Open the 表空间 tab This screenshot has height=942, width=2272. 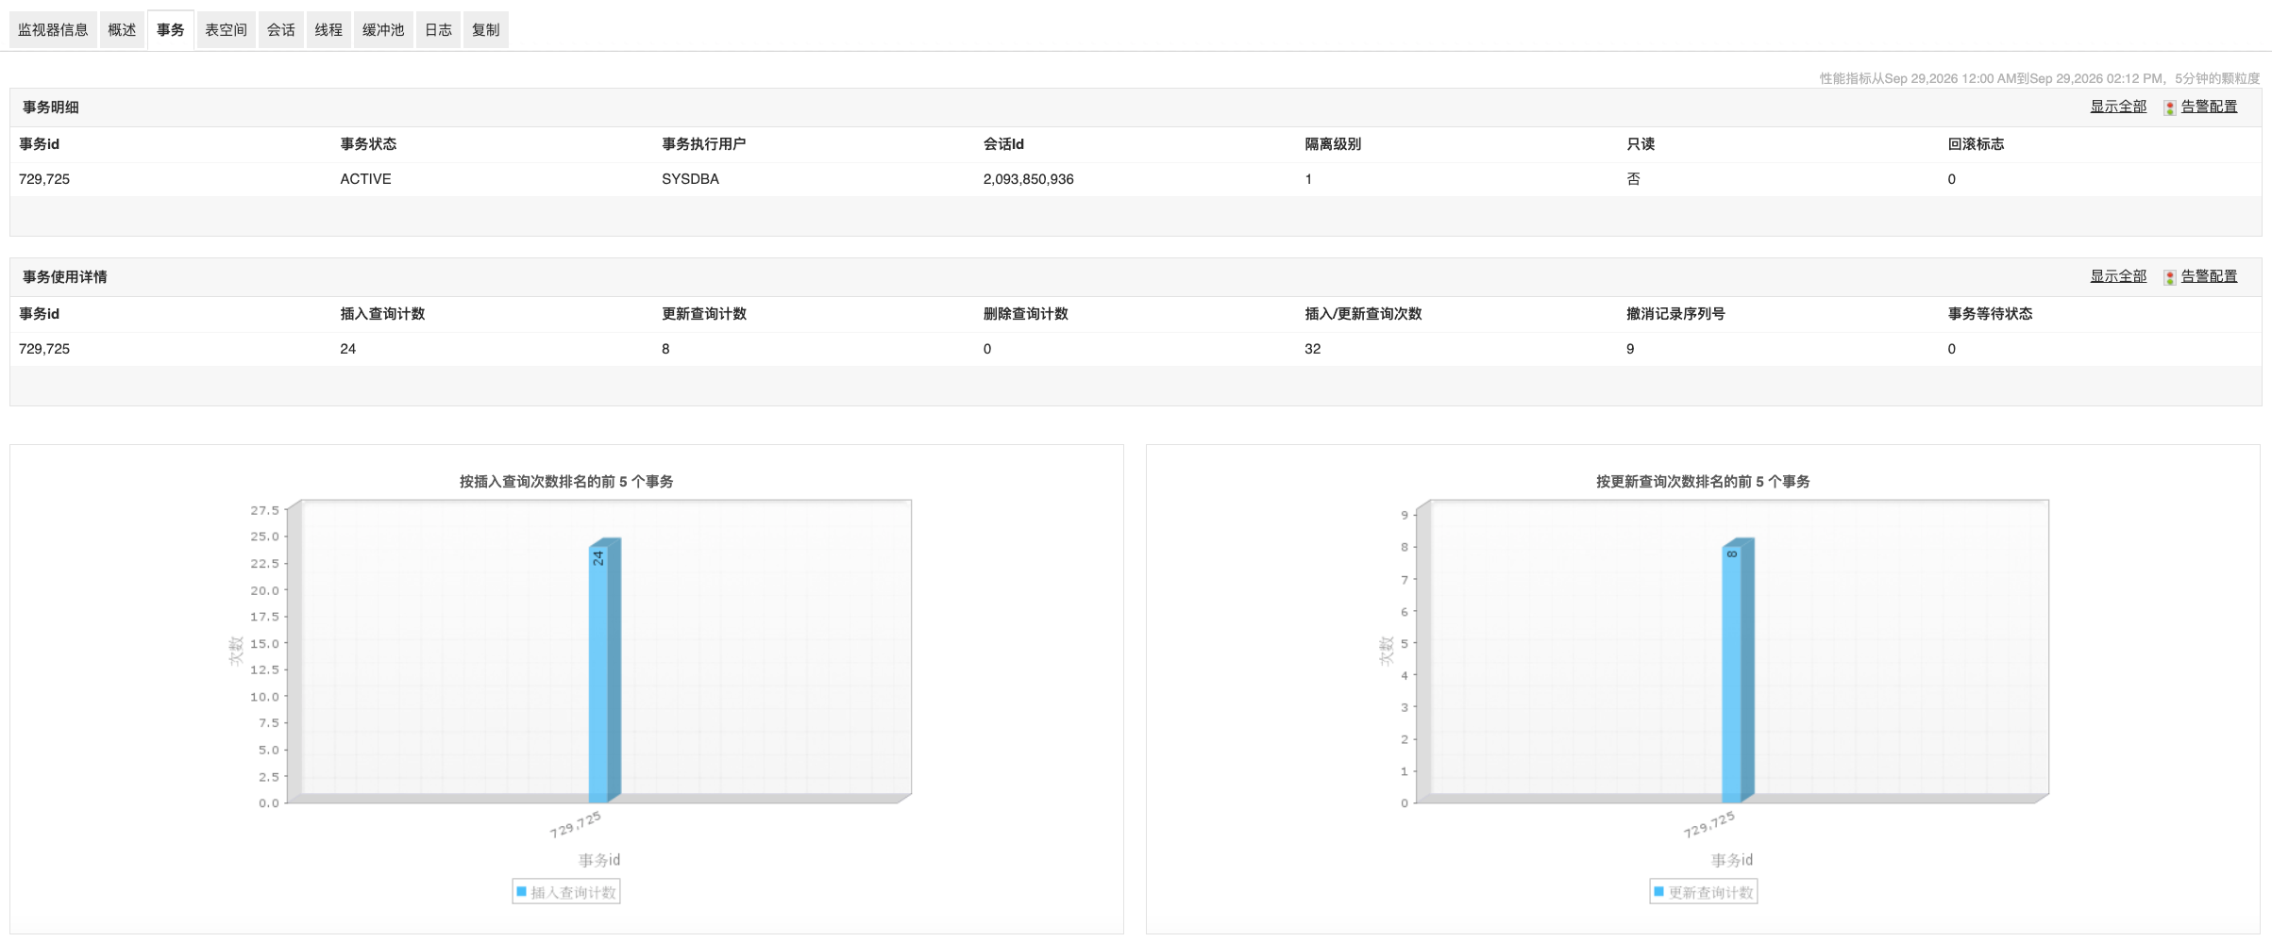[x=226, y=30]
